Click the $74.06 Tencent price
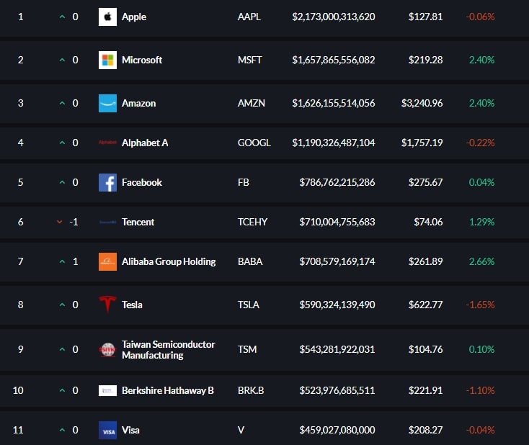529x445 pixels. pos(428,222)
